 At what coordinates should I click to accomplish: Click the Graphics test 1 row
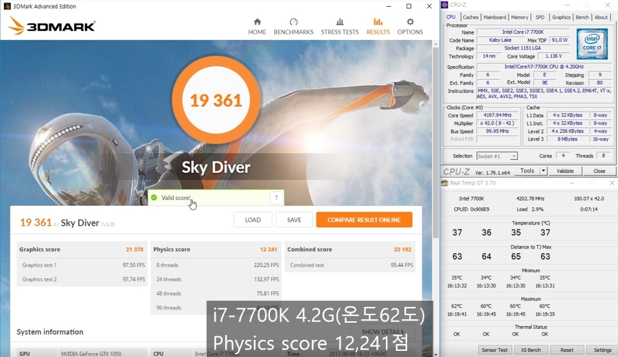click(x=82, y=265)
